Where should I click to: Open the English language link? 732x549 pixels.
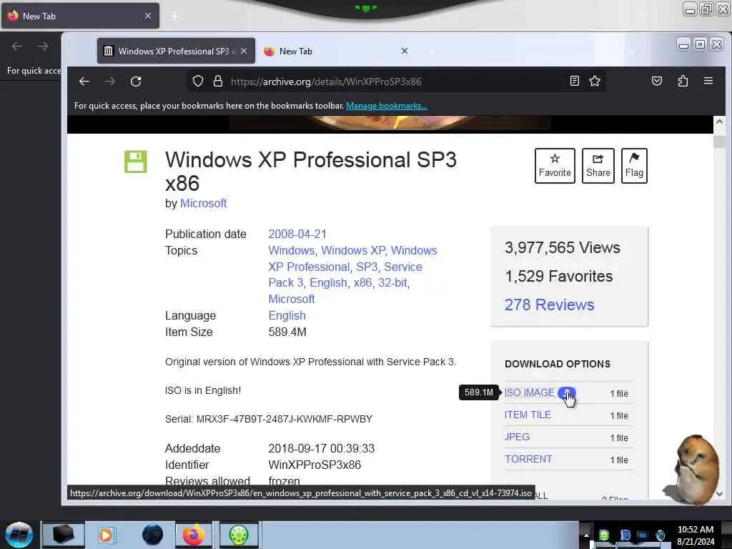[287, 315]
